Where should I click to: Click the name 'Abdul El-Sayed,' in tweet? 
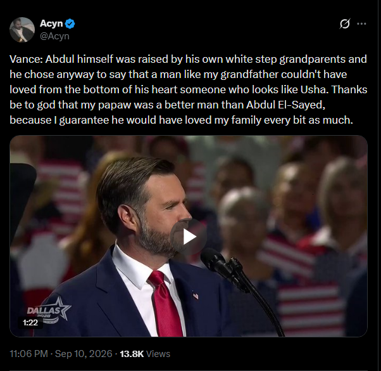pyautogui.click(x=285, y=105)
